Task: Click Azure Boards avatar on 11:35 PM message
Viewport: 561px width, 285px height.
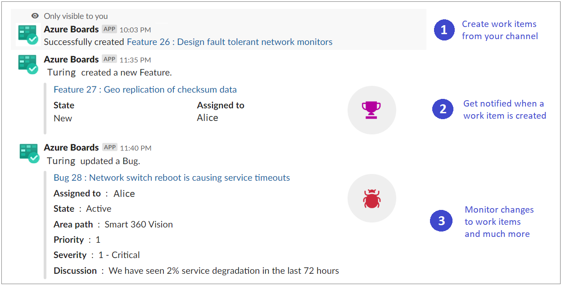Action: 28,64
